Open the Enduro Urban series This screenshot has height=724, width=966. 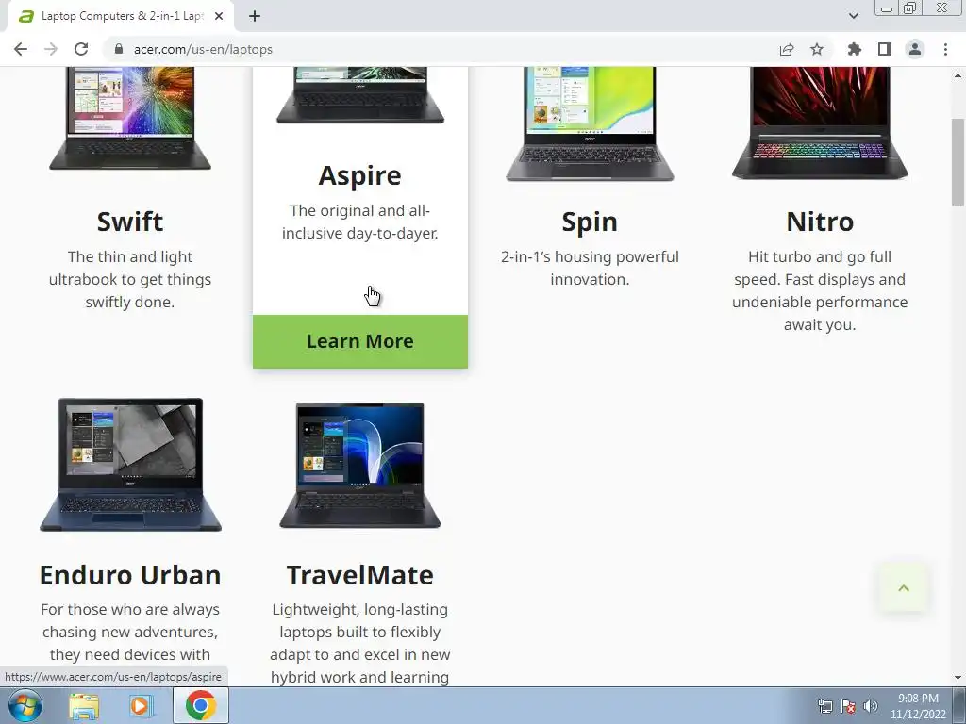130,575
